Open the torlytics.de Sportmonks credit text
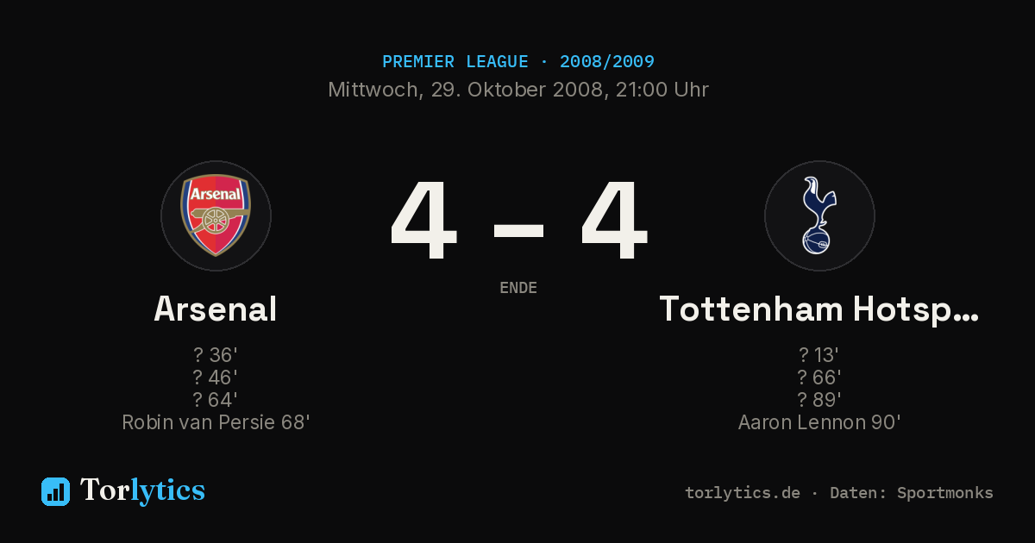This screenshot has width=1035, height=543. coord(839,493)
